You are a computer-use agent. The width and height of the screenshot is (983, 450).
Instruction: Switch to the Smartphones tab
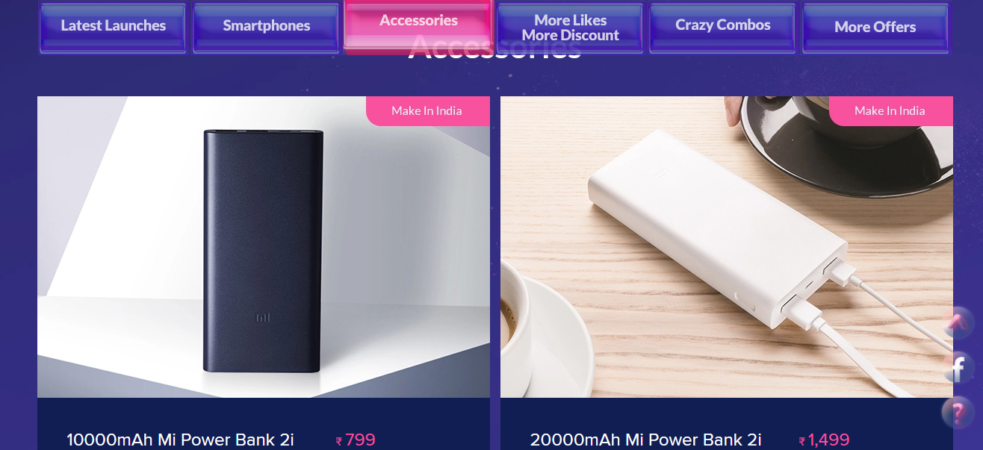pos(266,28)
